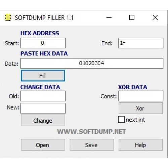Close the SOFTDUMP FILLER window
168x168 pixels.
click(155, 17)
